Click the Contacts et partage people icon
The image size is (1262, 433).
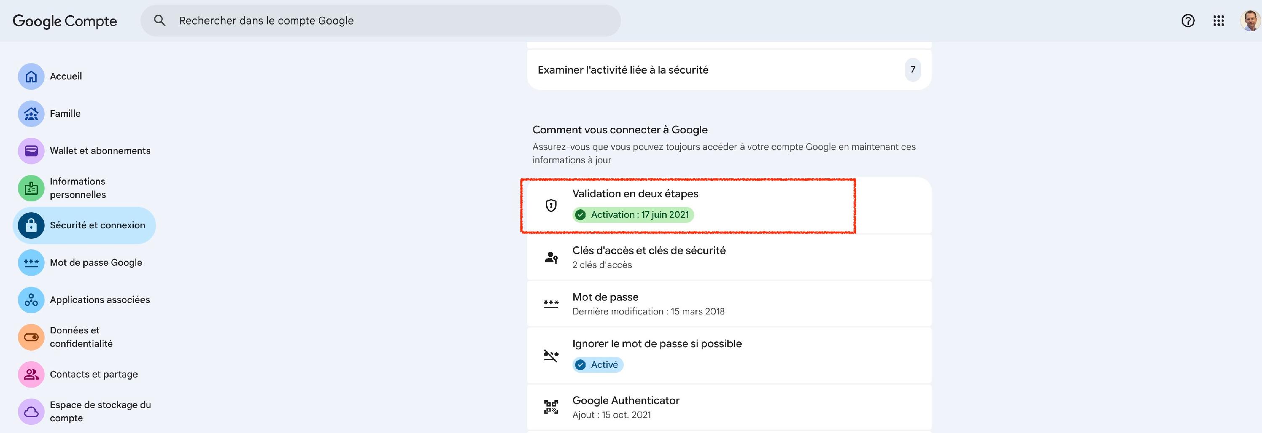(32, 374)
